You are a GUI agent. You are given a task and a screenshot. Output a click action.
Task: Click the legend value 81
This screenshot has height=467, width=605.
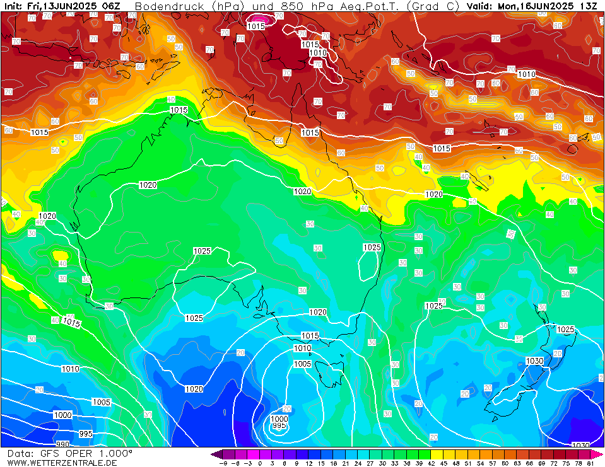[590, 463]
